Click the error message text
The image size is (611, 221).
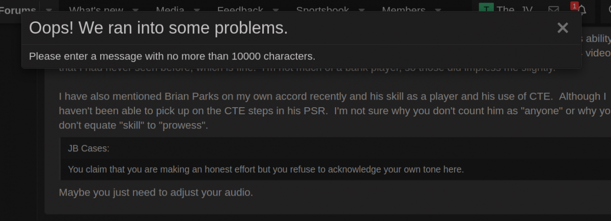(x=172, y=56)
